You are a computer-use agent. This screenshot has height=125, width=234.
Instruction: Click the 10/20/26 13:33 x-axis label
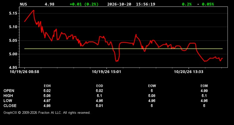click(x=189, y=72)
